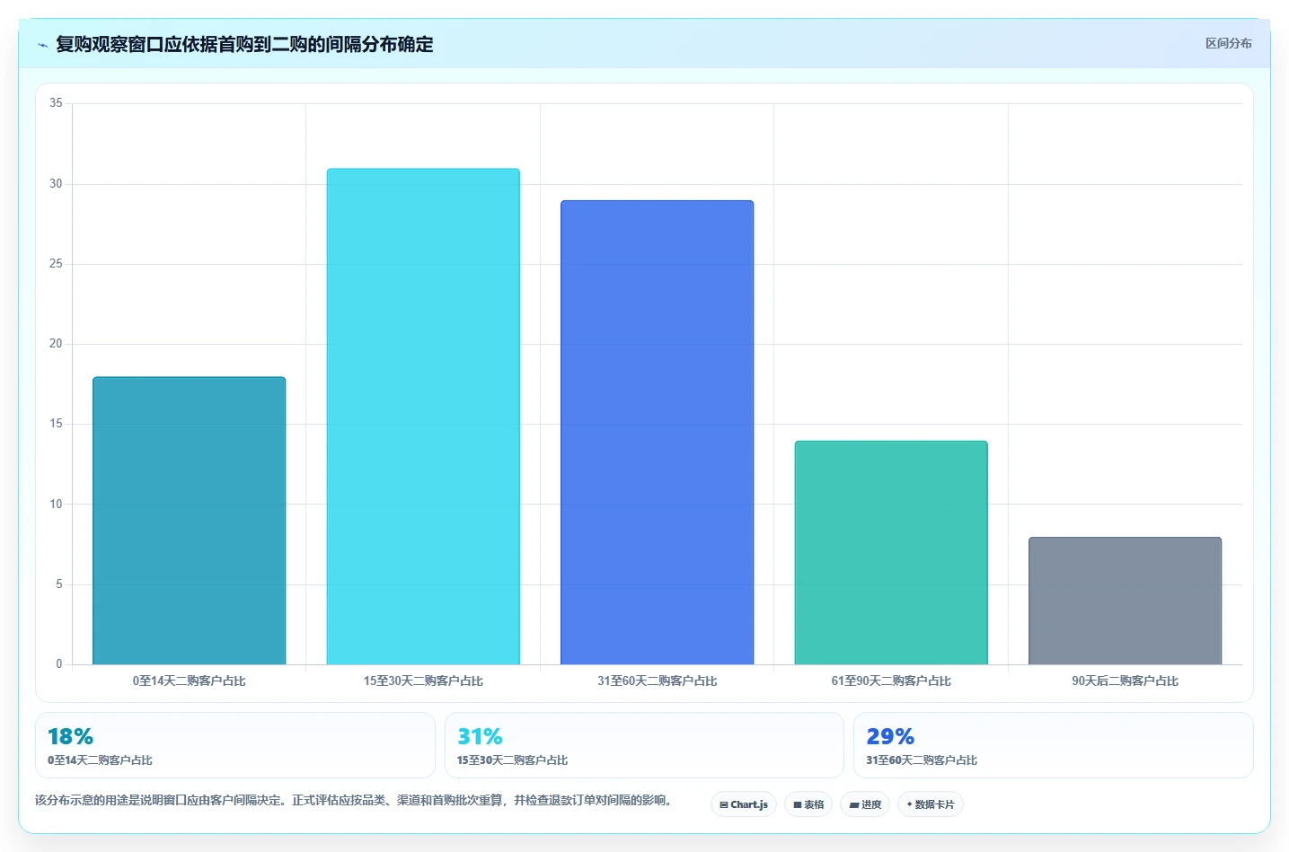
Task: Click the 90天后 gray bar
Action: coord(1126,601)
